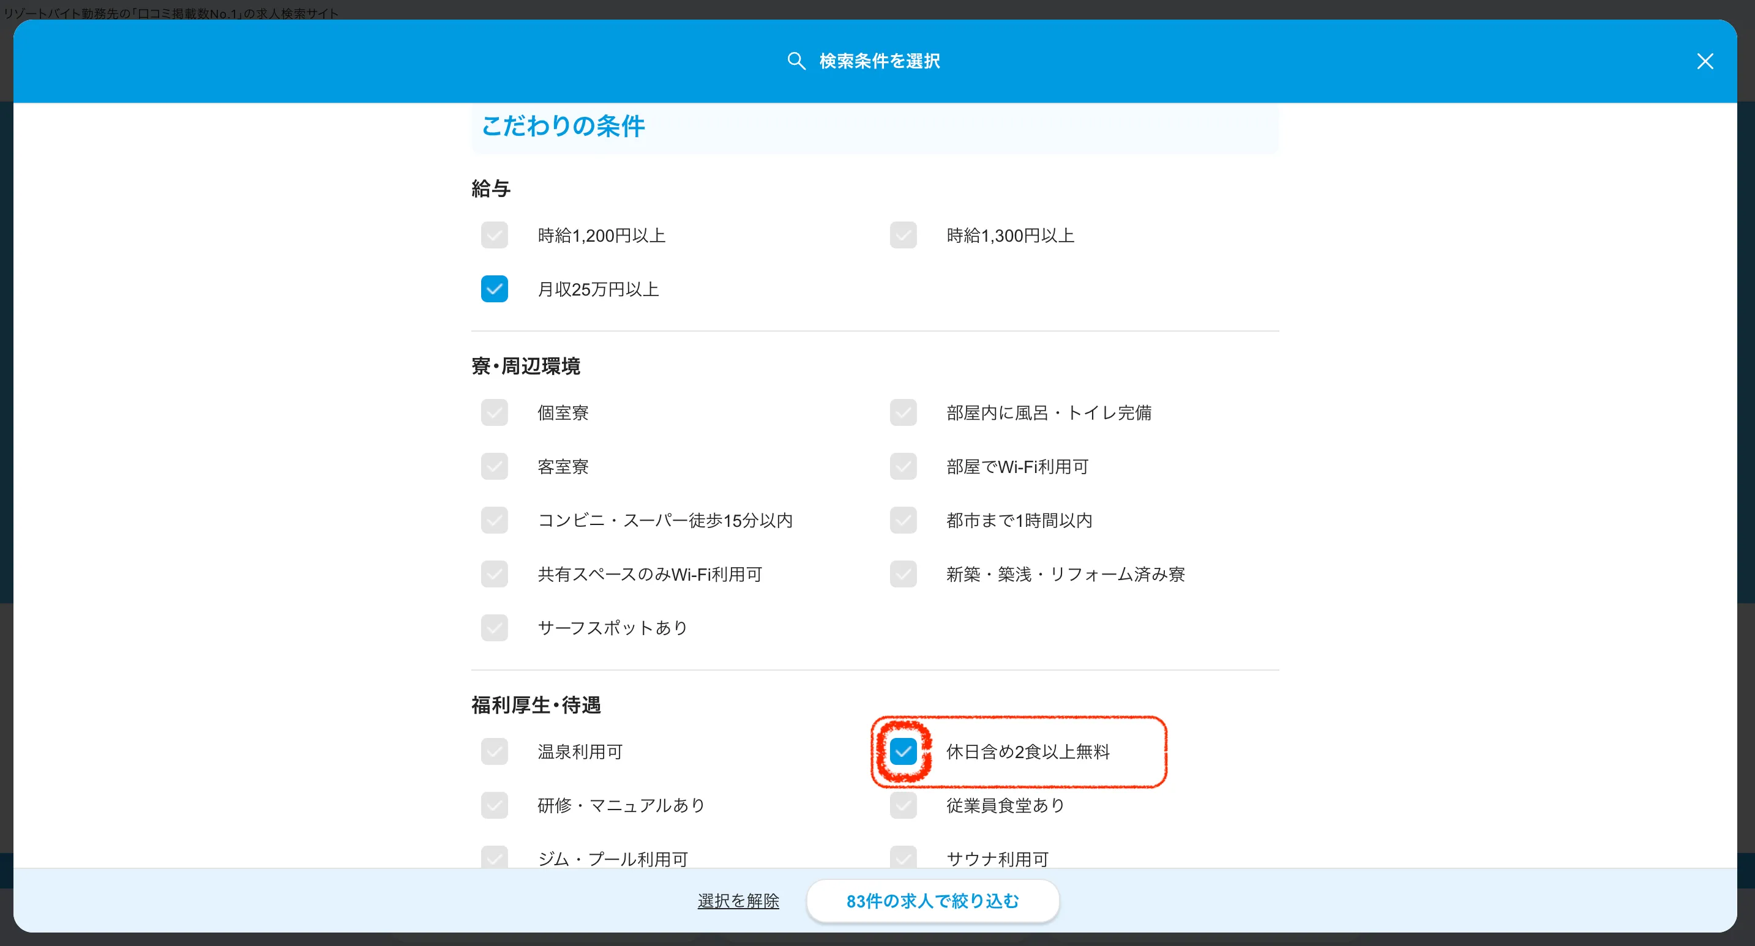Enable 部屋内に風呂・トイレ完備
The height and width of the screenshot is (946, 1755).
[x=903, y=412]
